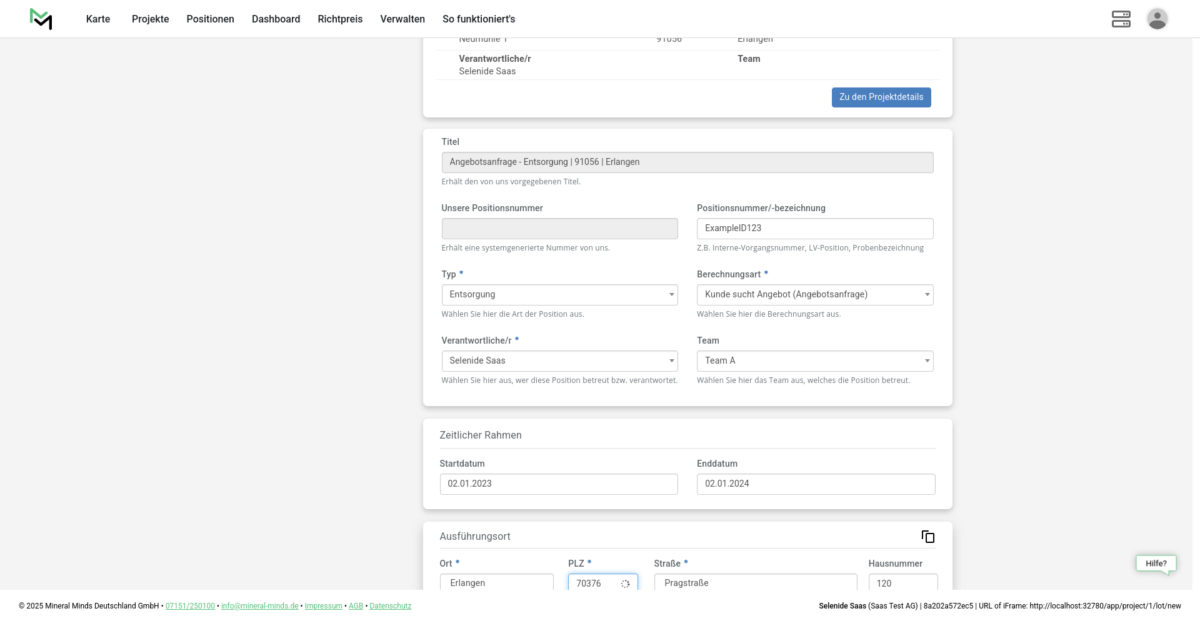Open the Berechnungsart dropdown
The height and width of the screenshot is (621, 1200).
tap(814, 295)
